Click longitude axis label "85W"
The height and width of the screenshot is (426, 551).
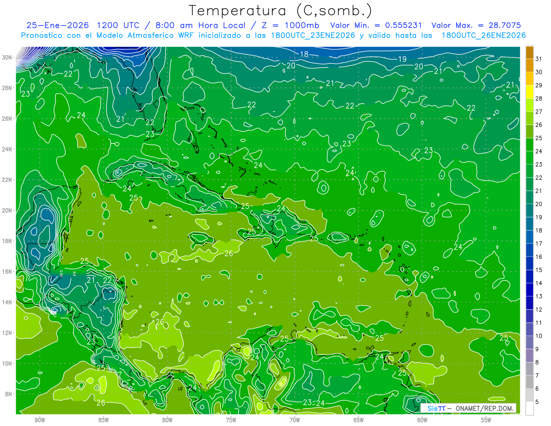point(103,420)
